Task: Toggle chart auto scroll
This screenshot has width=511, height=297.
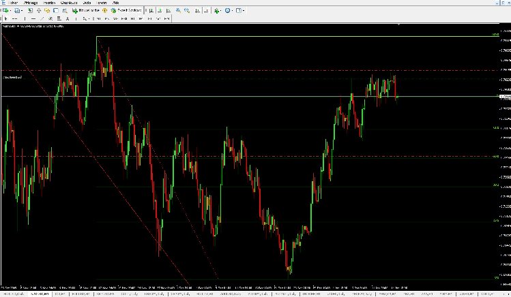Action: tap(197, 10)
